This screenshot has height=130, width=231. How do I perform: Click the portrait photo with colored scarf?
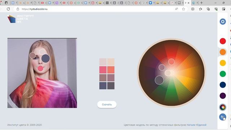pos(42,73)
